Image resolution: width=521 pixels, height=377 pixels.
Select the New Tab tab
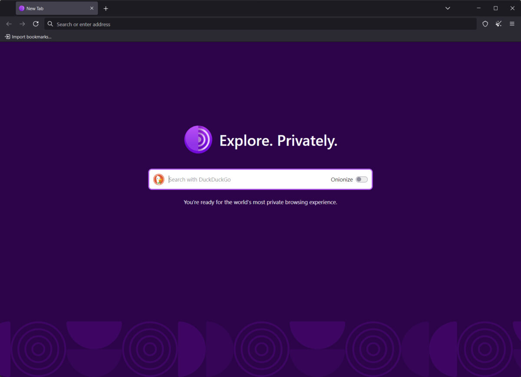pos(48,8)
